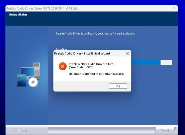The width and height of the screenshot is (185, 135).
Task: Click the error dialog title text
Action: point(82,53)
